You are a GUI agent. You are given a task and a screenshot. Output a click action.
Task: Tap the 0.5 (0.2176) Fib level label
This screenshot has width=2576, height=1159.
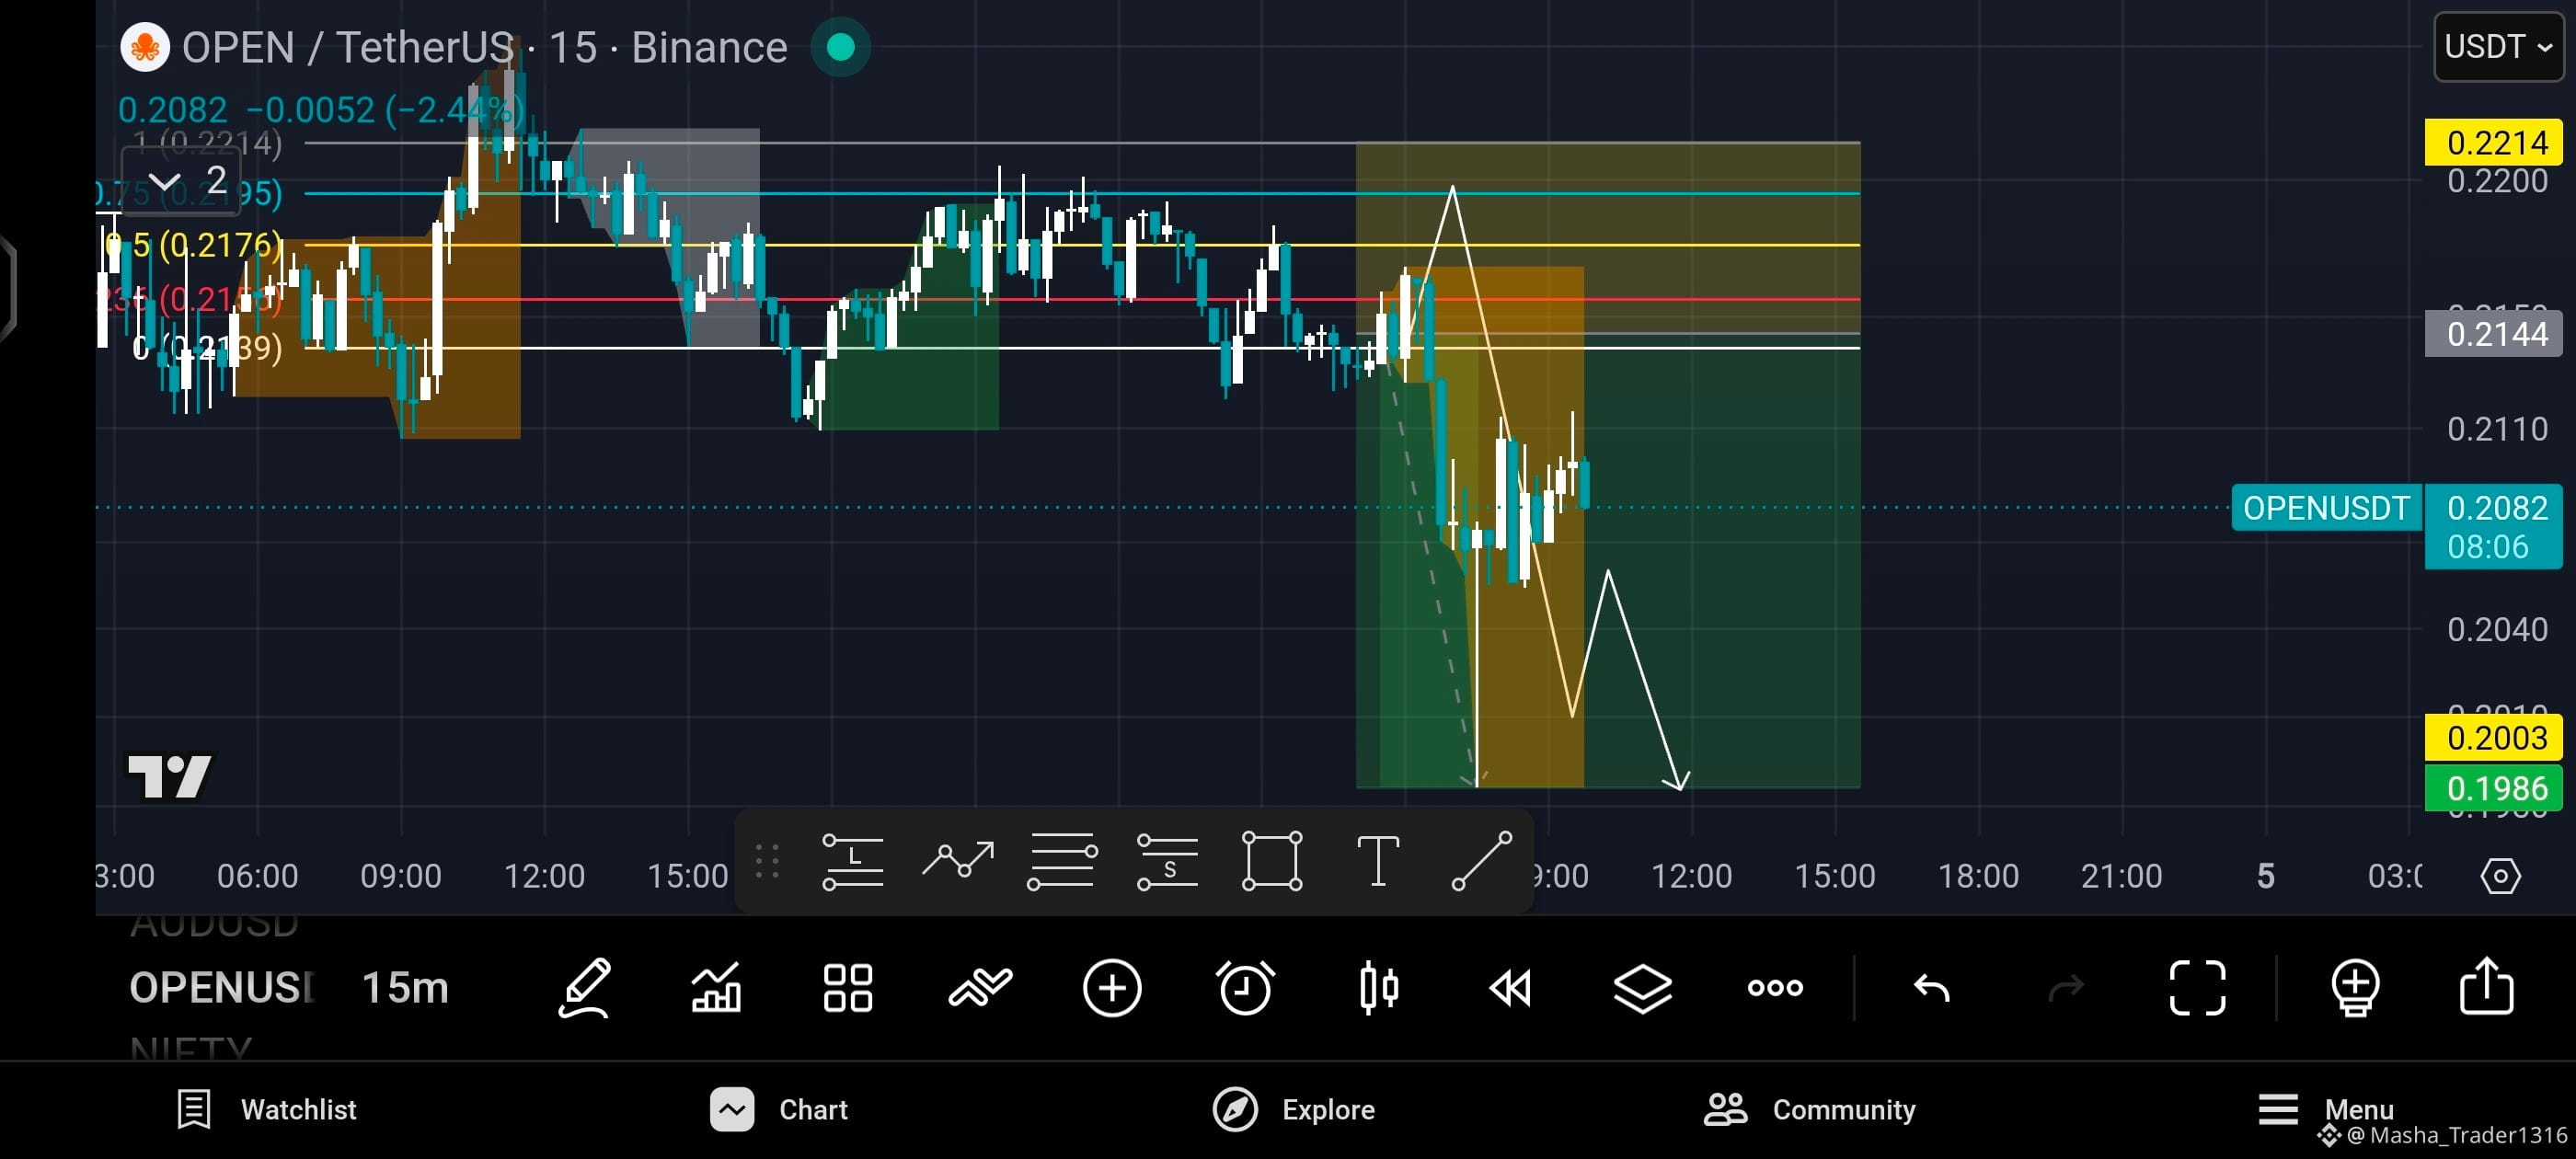click(195, 244)
